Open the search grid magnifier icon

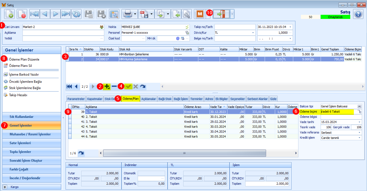pyautogui.click(x=114, y=14)
